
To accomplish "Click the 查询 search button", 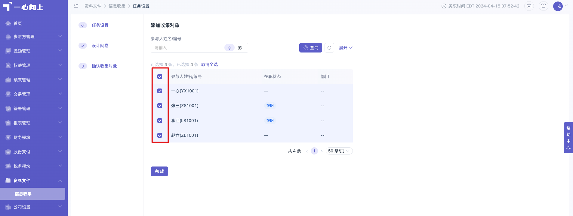I will pyautogui.click(x=311, y=48).
